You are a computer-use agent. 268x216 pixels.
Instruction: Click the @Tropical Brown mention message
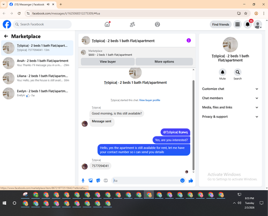175,132
